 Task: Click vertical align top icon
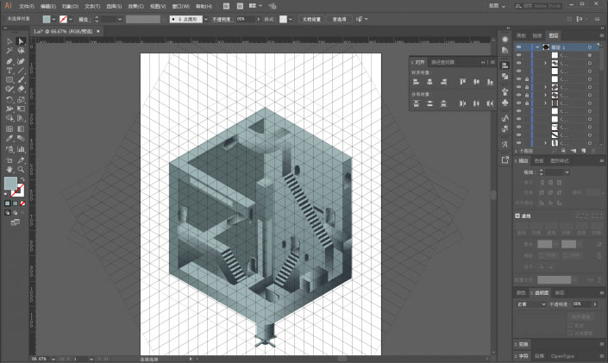462,82
